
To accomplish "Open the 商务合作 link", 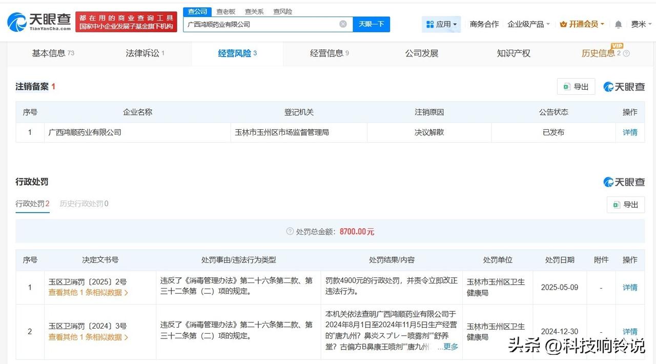I will [x=484, y=24].
